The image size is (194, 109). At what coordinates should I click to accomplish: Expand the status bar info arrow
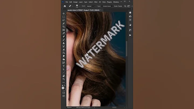point(95,107)
